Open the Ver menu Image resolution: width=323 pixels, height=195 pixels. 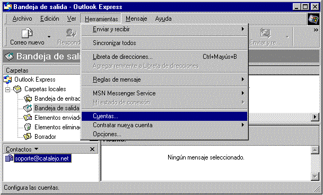click(x=72, y=19)
